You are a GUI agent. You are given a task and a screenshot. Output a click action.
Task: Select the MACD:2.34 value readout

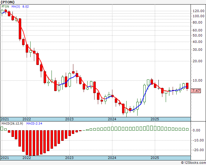[34, 124]
